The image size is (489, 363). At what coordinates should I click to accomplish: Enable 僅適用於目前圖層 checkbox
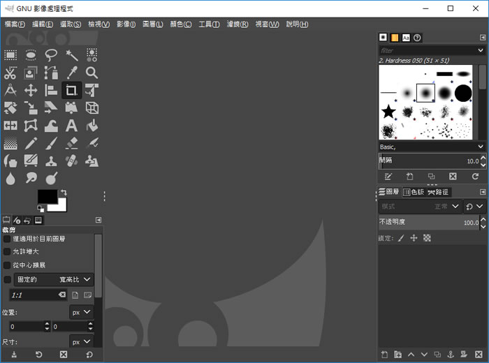[8, 239]
